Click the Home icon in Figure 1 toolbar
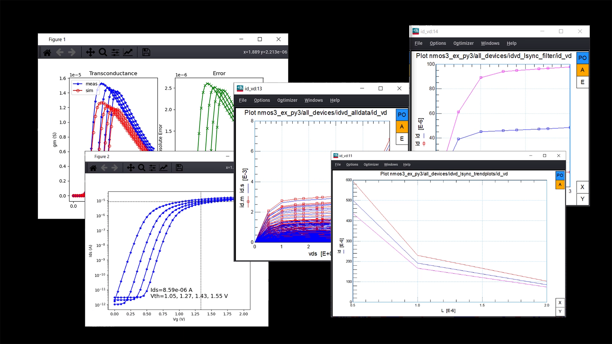Viewport: 612px width, 344px height. [x=48, y=52]
